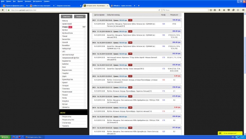Bookmark this page with the star icon
This screenshot has width=246, height=139.
(211, 10)
